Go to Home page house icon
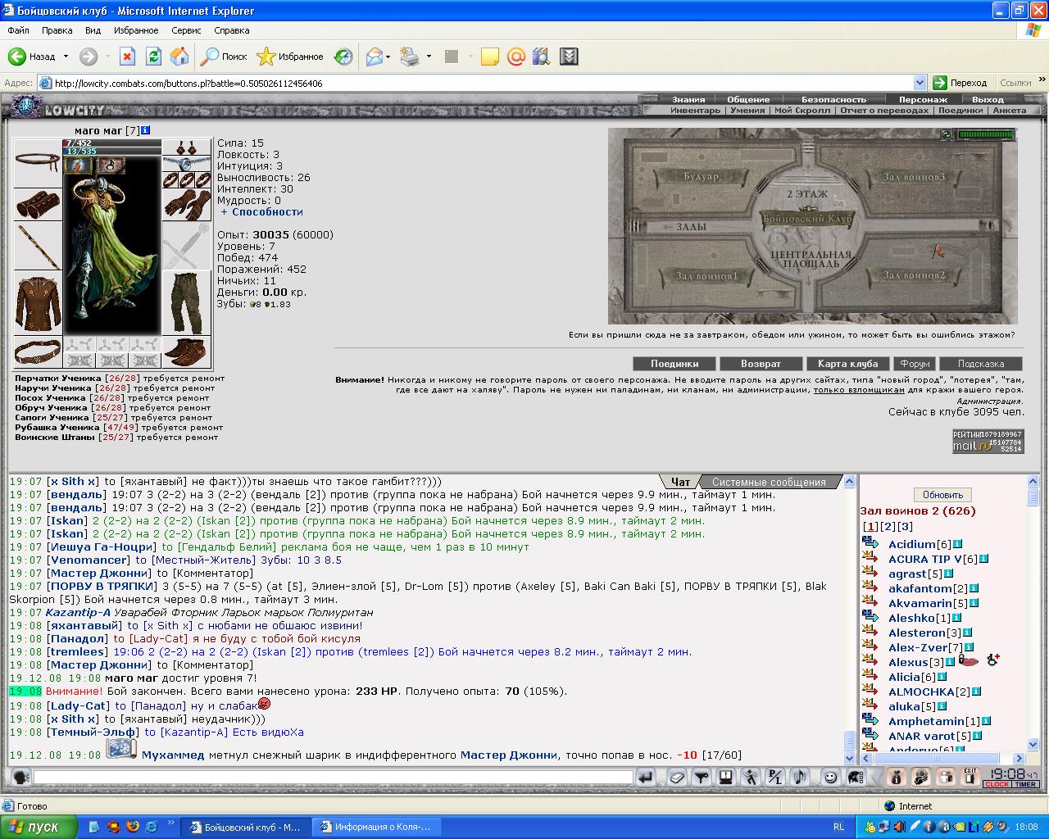Screen dimensions: 1049x839 click(x=179, y=57)
